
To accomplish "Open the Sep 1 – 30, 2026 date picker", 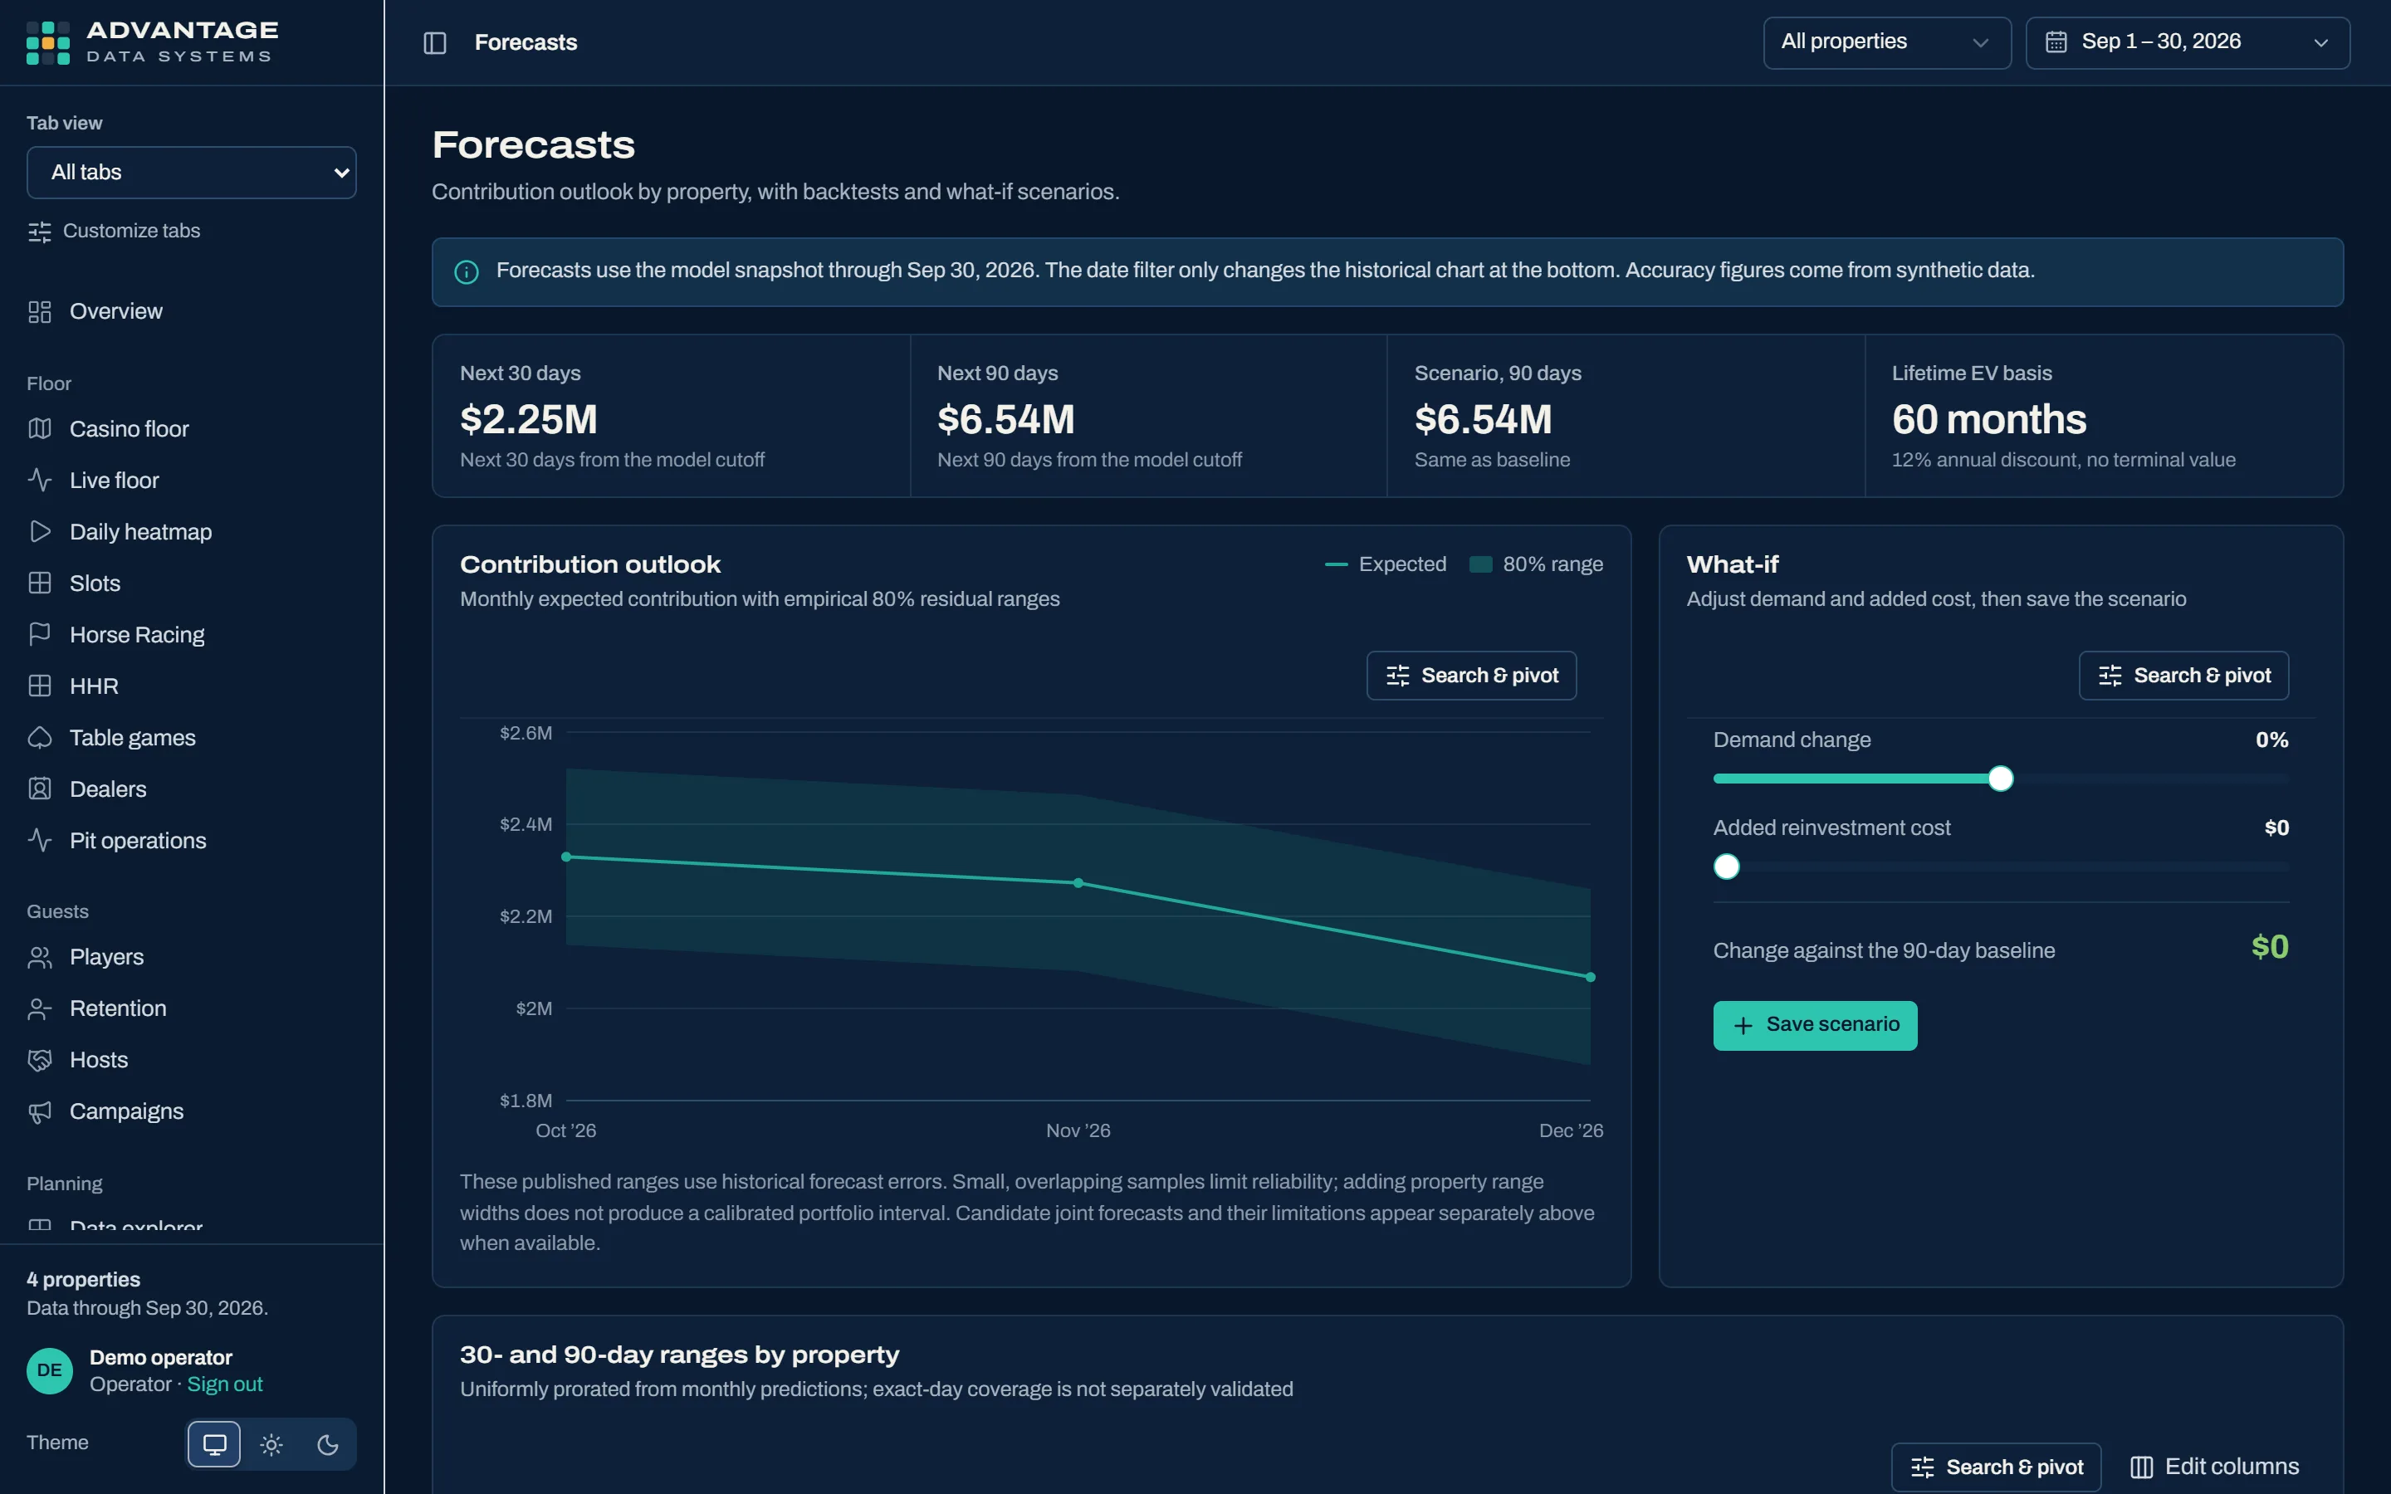I will click(x=2188, y=42).
